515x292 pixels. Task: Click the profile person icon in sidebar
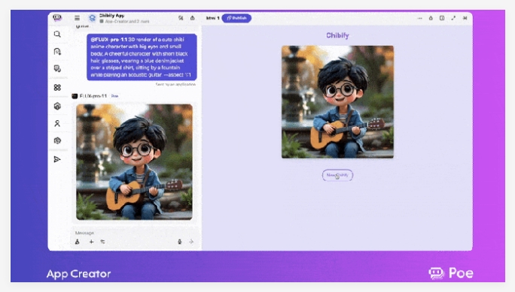click(57, 123)
